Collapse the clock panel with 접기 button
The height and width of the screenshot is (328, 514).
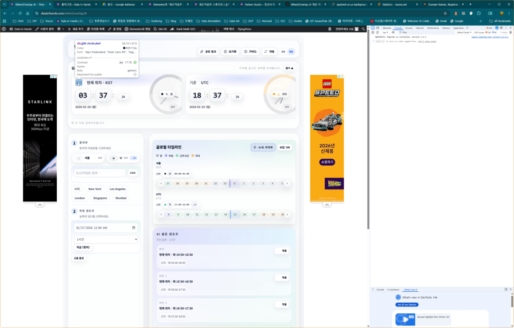[x=289, y=68]
